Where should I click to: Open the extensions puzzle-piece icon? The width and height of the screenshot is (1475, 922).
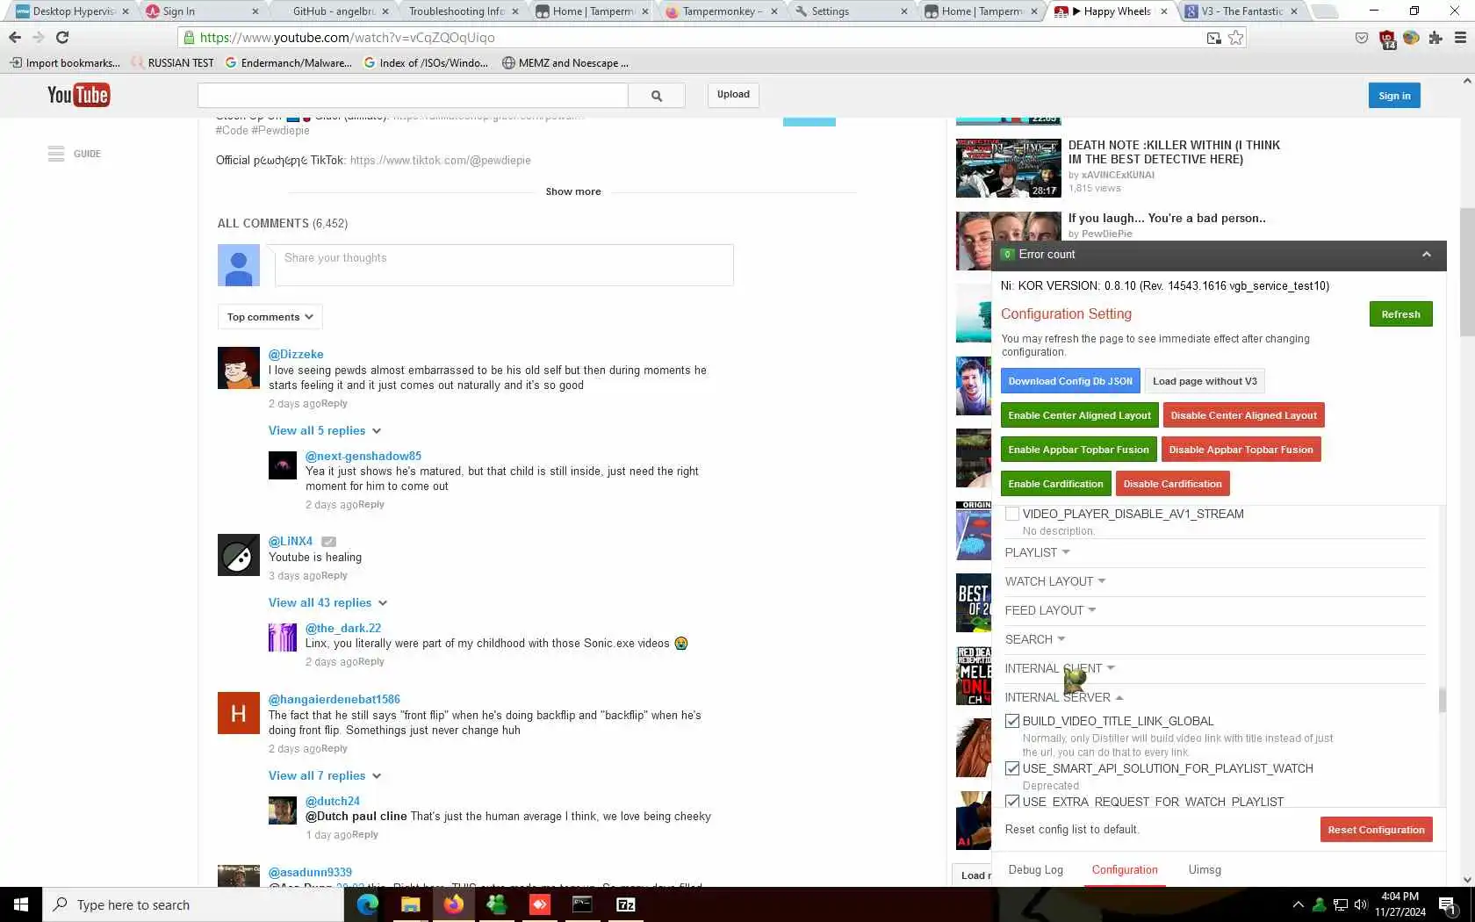point(1435,38)
